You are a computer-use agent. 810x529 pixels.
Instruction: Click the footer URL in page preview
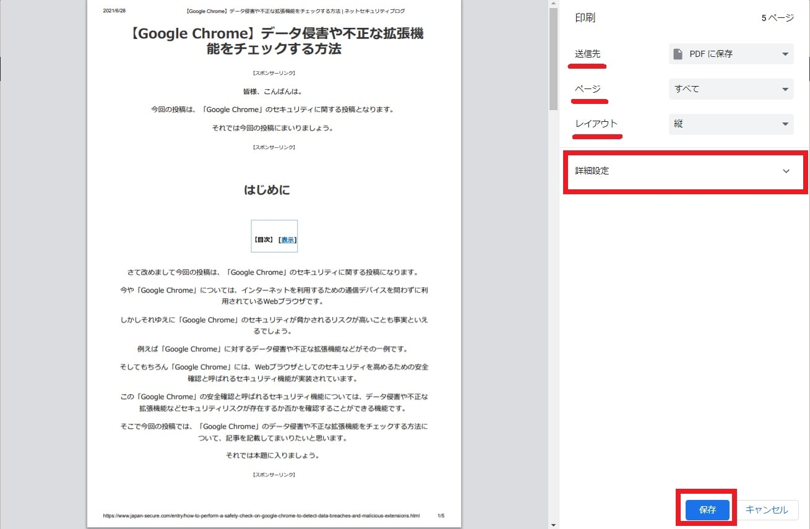coord(261,515)
